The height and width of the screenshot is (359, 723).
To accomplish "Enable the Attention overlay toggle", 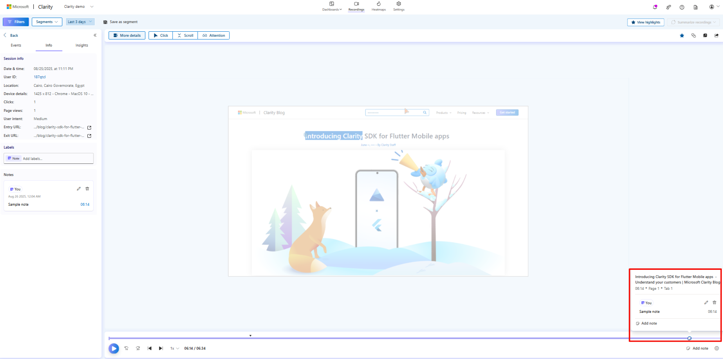I will point(214,35).
